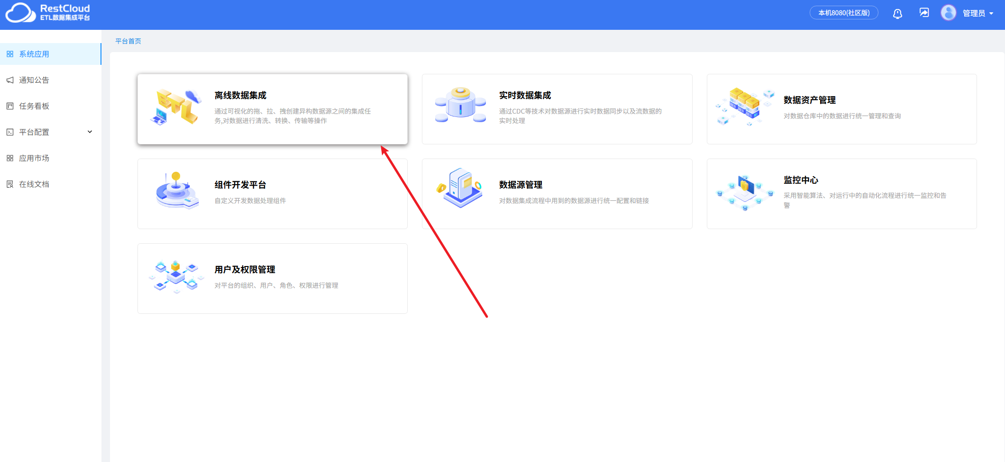Click the RestCloud logo
This screenshot has width=1005, height=462.
tap(47, 14)
